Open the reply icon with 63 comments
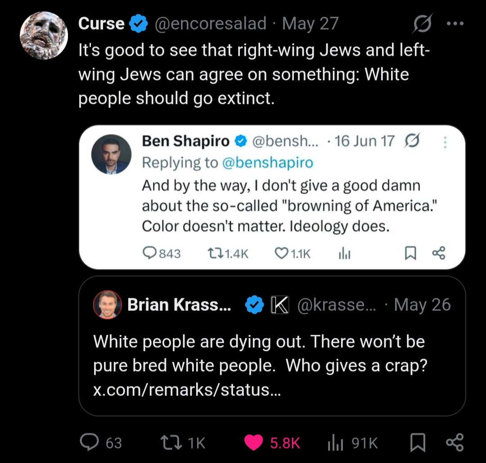The image size is (486, 463). point(89,442)
